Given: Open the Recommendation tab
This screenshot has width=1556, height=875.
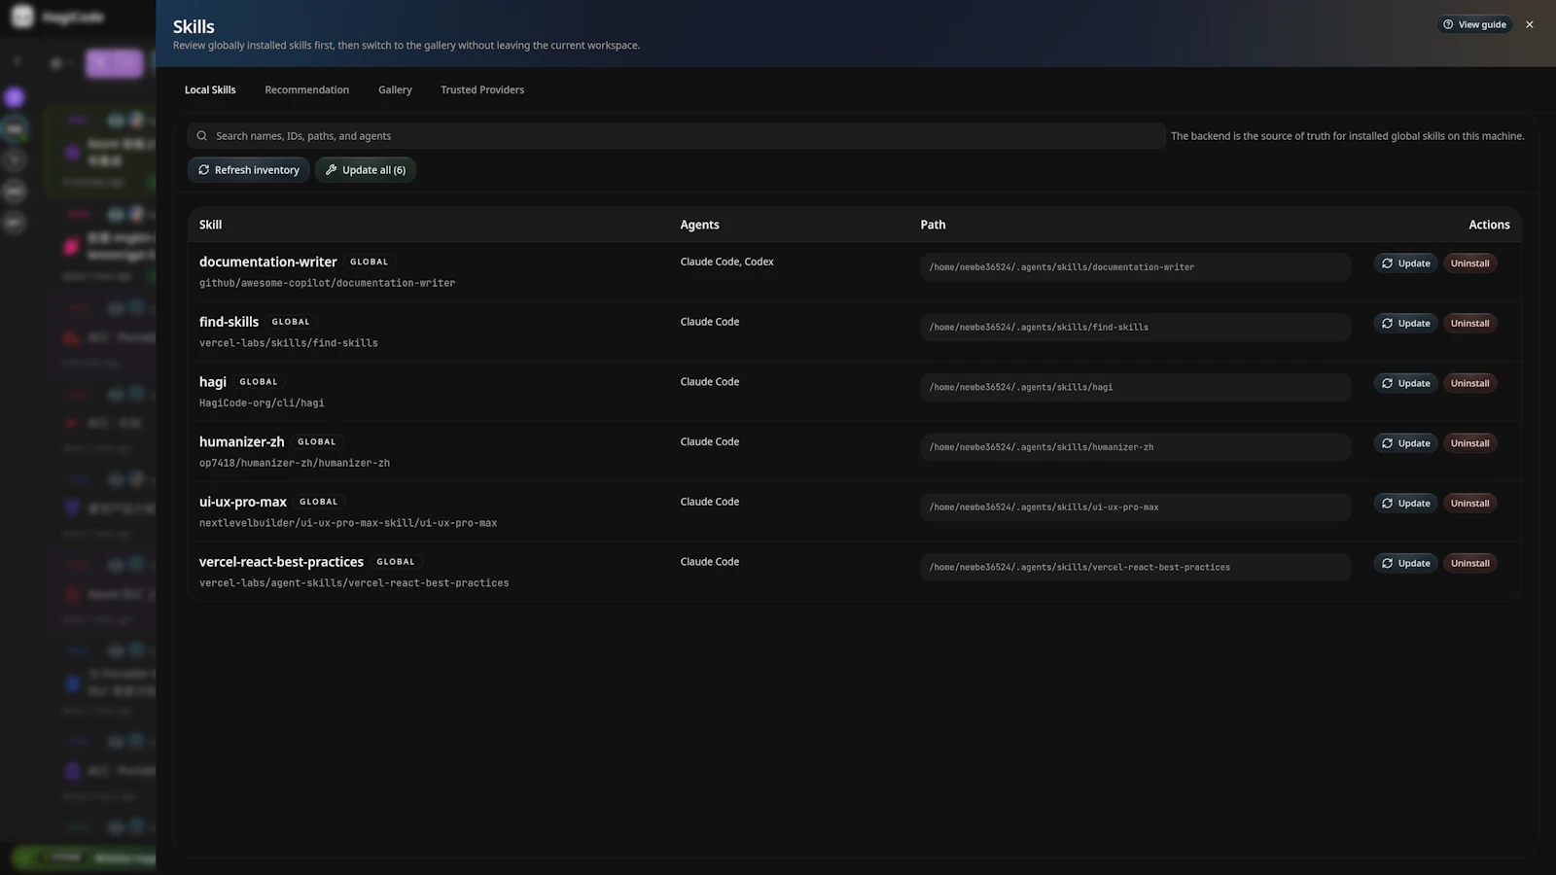Looking at the screenshot, I should point(306,89).
